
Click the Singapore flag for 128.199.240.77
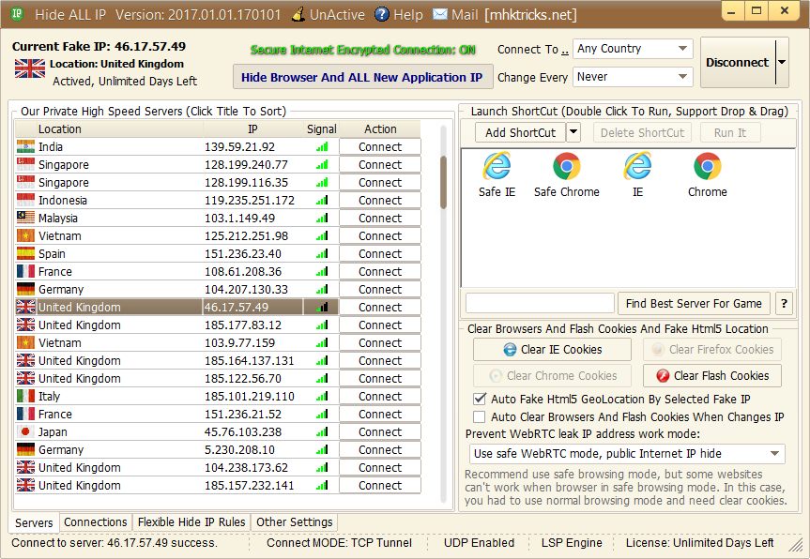pos(25,165)
